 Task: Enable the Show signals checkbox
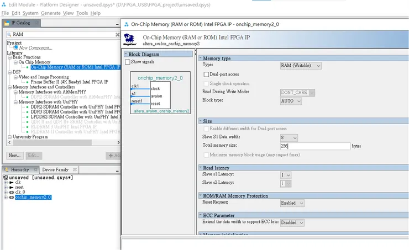click(x=128, y=62)
